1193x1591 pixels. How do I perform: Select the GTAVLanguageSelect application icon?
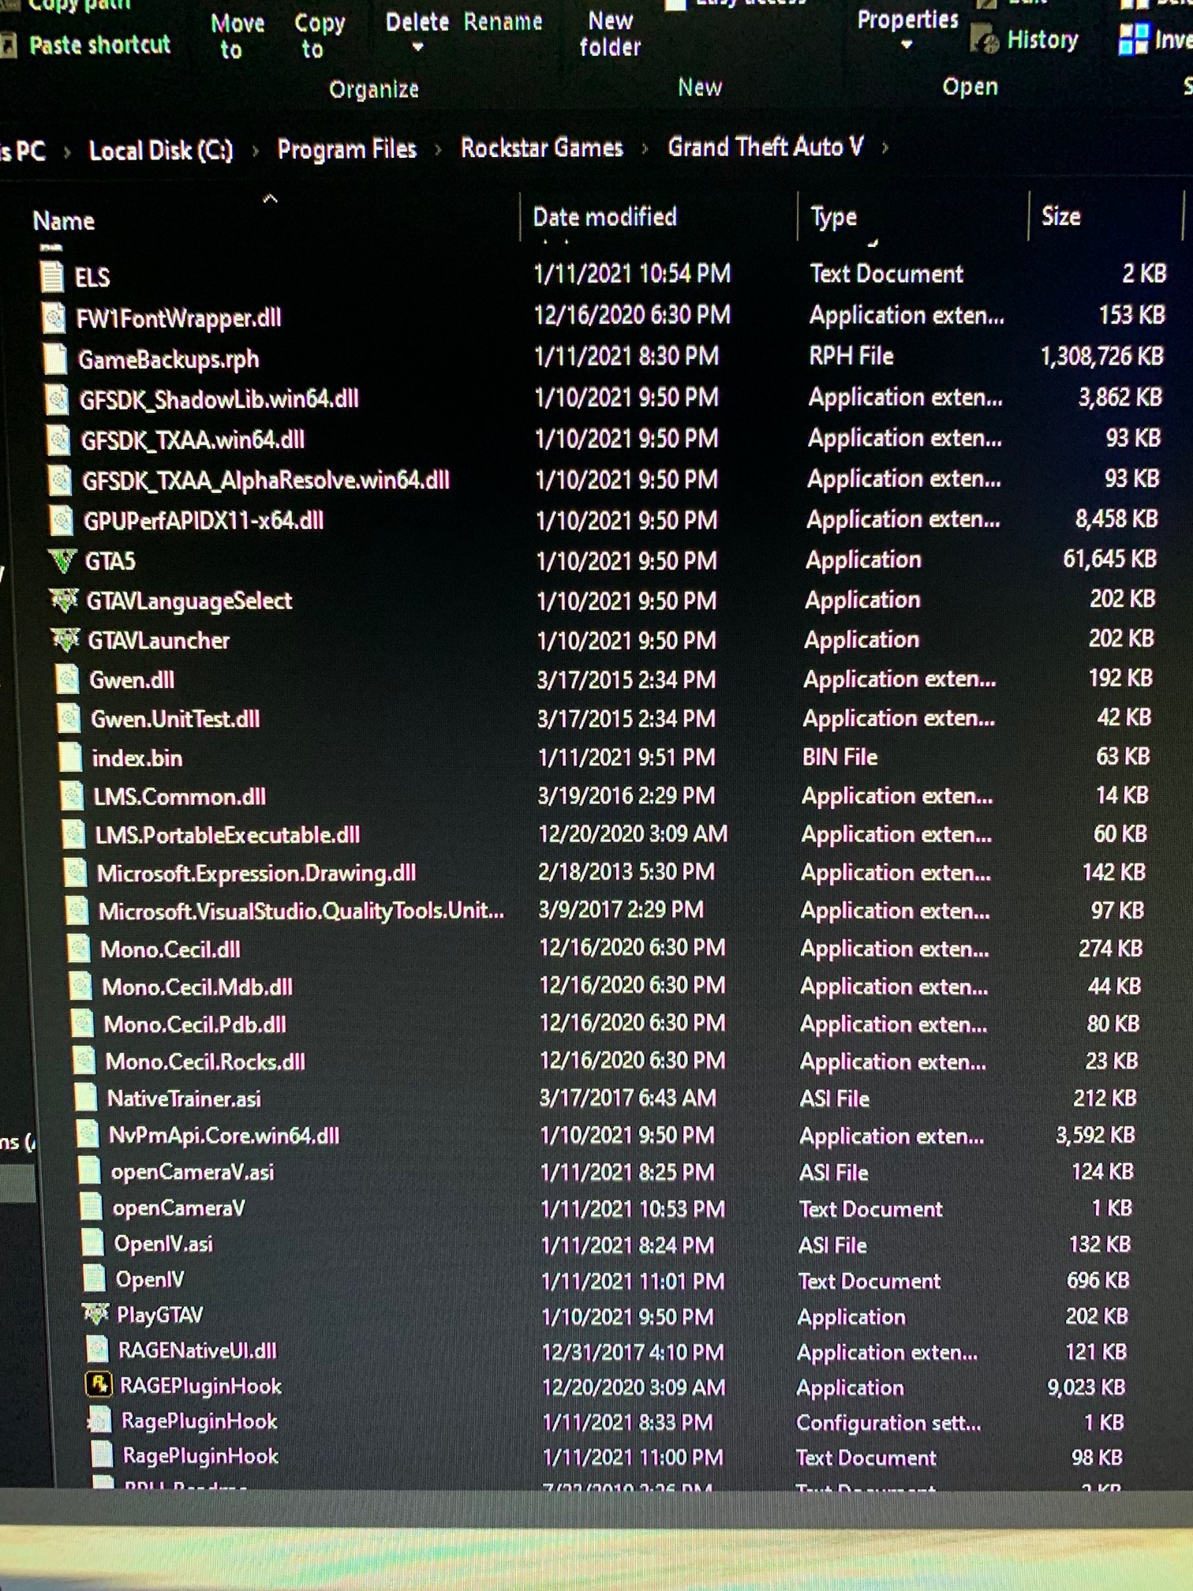click(x=64, y=601)
